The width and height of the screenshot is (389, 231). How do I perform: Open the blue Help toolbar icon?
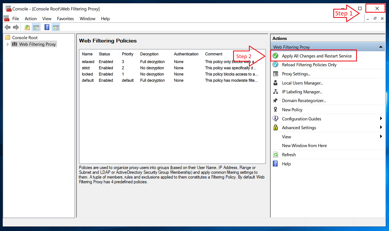(x=47, y=27)
